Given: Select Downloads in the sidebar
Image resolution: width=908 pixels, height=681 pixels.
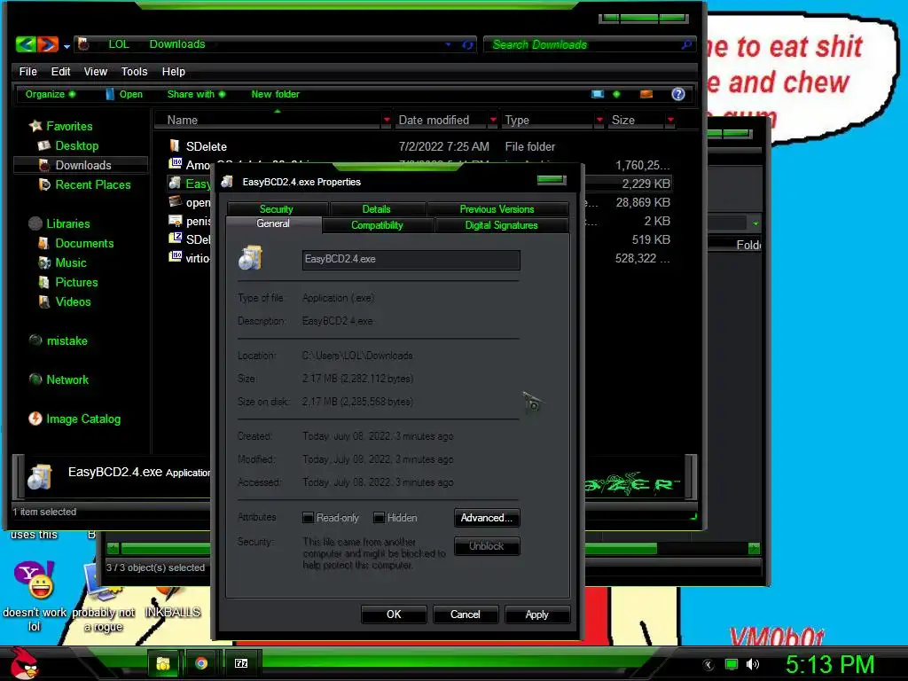Looking at the screenshot, I should pyautogui.click(x=81, y=165).
